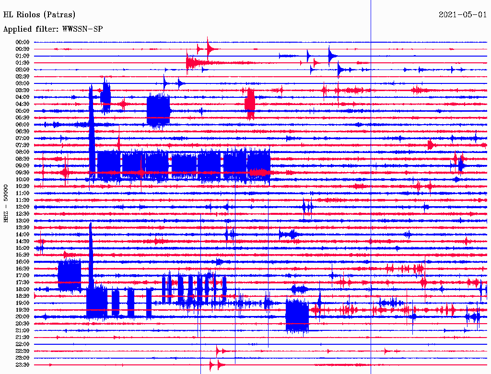491x374 pixels.
Task: Select the 03:00 time label
Action: coord(23,83)
